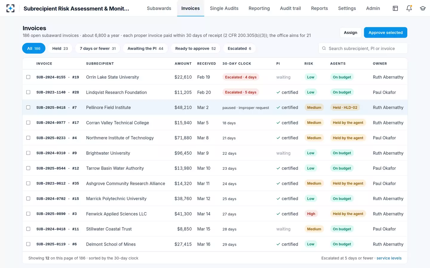Select checkbox for Marrick Polytechnic University

pyautogui.click(x=28, y=199)
